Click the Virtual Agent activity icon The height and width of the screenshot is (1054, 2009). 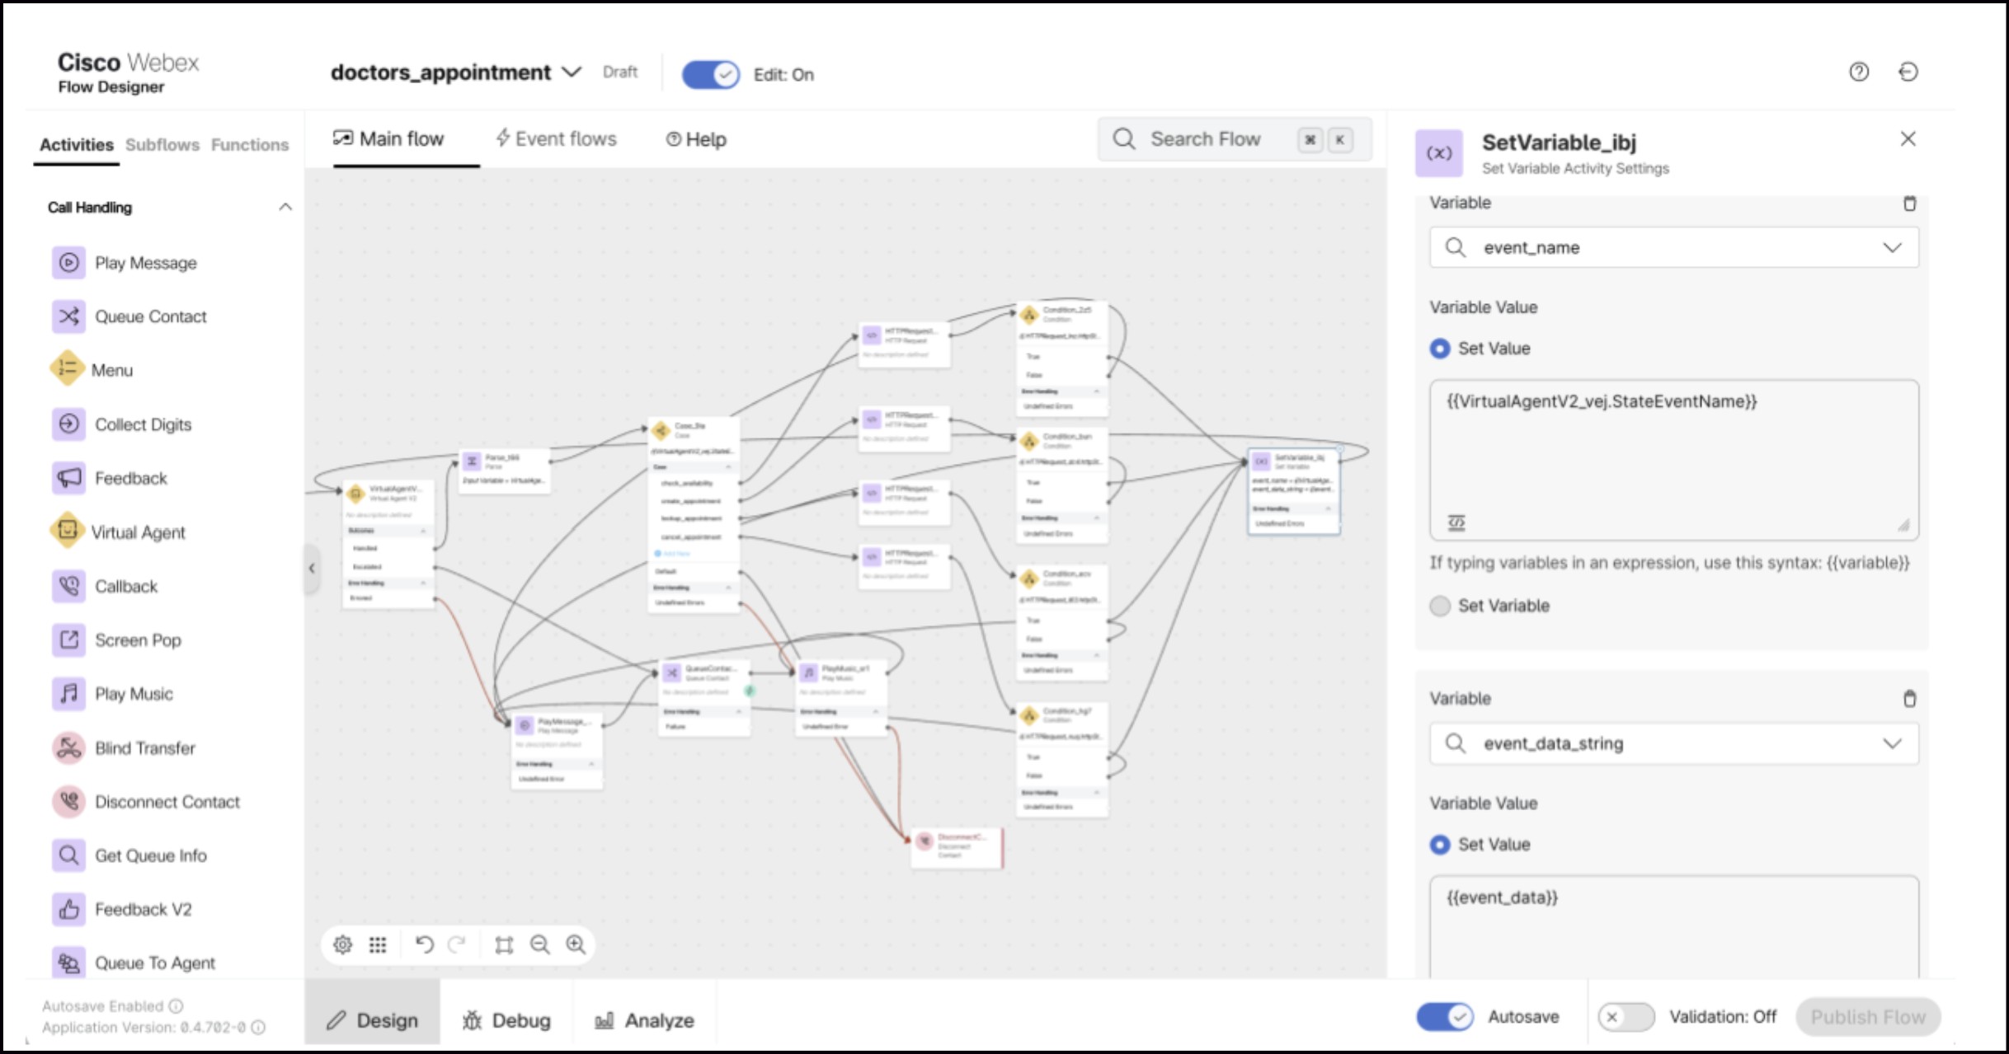67,532
